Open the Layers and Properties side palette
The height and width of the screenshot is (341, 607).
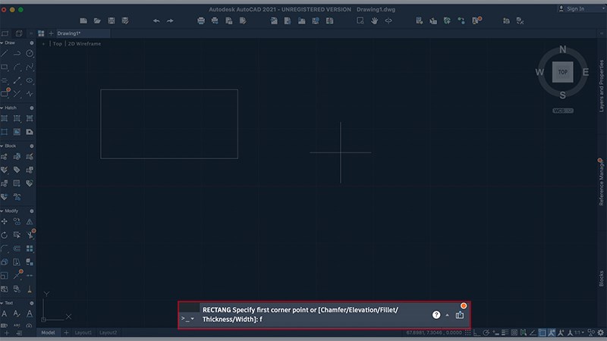click(x=601, y=86)
